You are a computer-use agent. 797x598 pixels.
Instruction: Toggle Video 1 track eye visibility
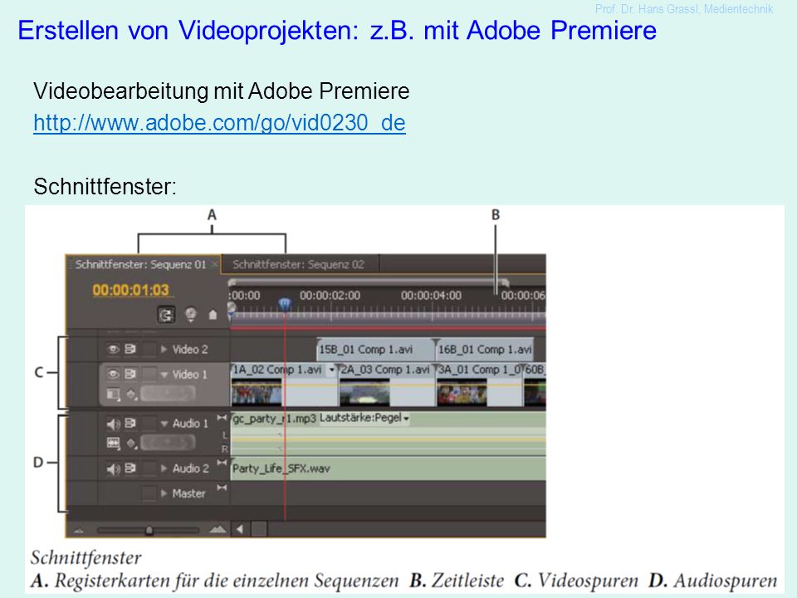click(113, 374)
